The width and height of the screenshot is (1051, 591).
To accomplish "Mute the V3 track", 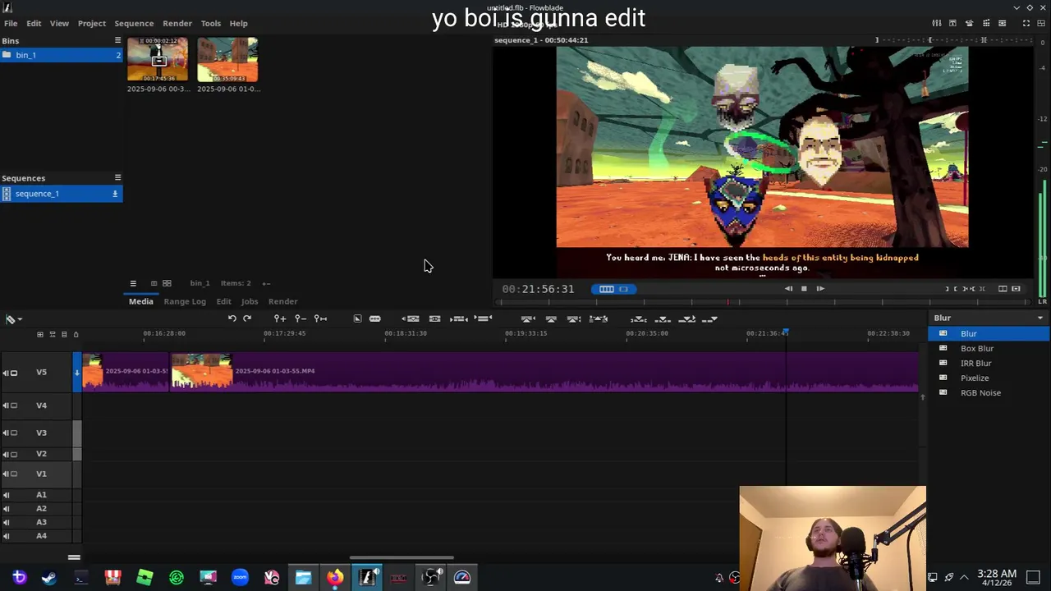I will coord(6,433).
